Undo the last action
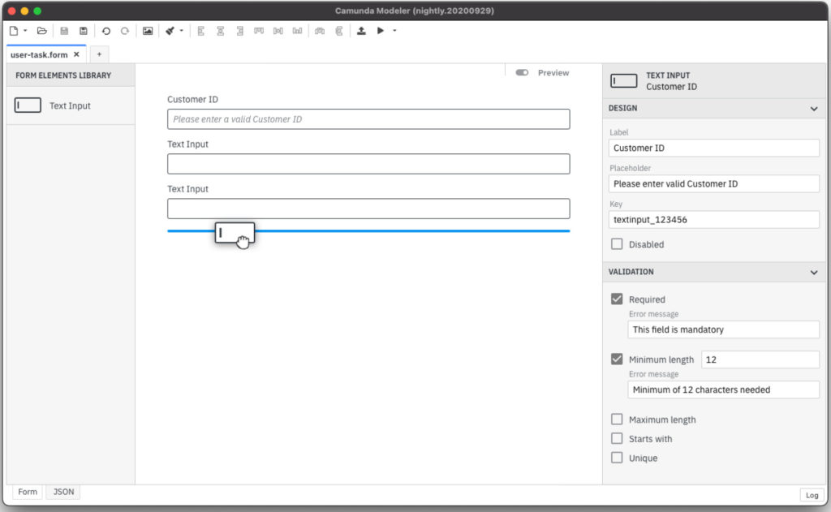The width and height of the screenshot is (831, 512). click(106, 31)
